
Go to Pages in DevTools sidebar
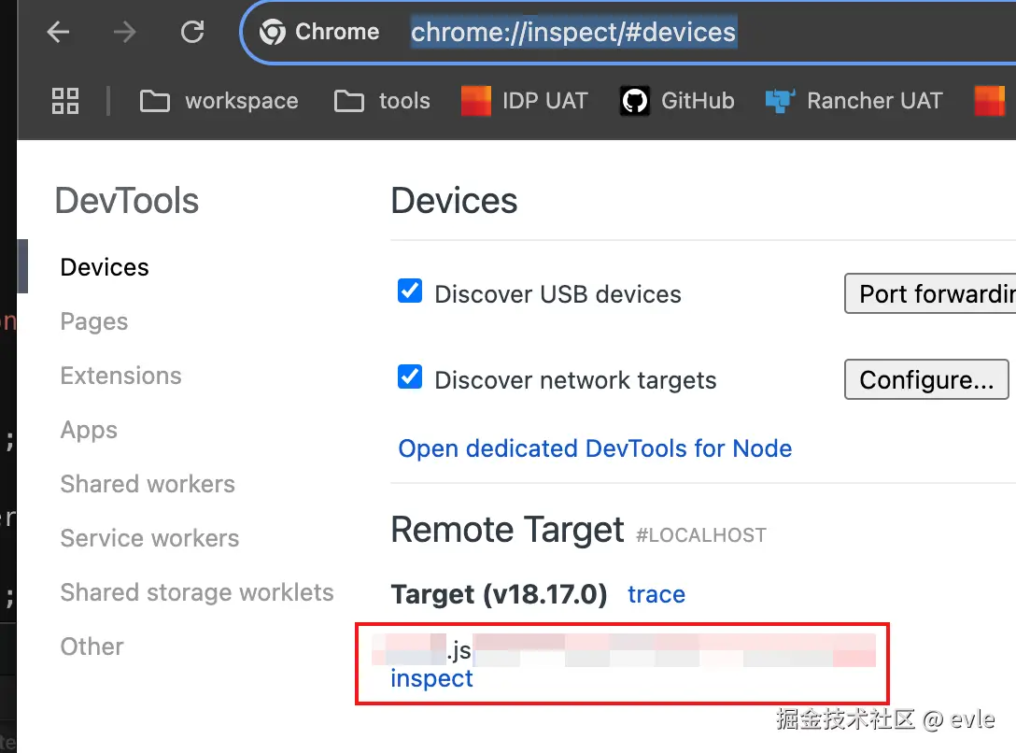tap(94, 321)
